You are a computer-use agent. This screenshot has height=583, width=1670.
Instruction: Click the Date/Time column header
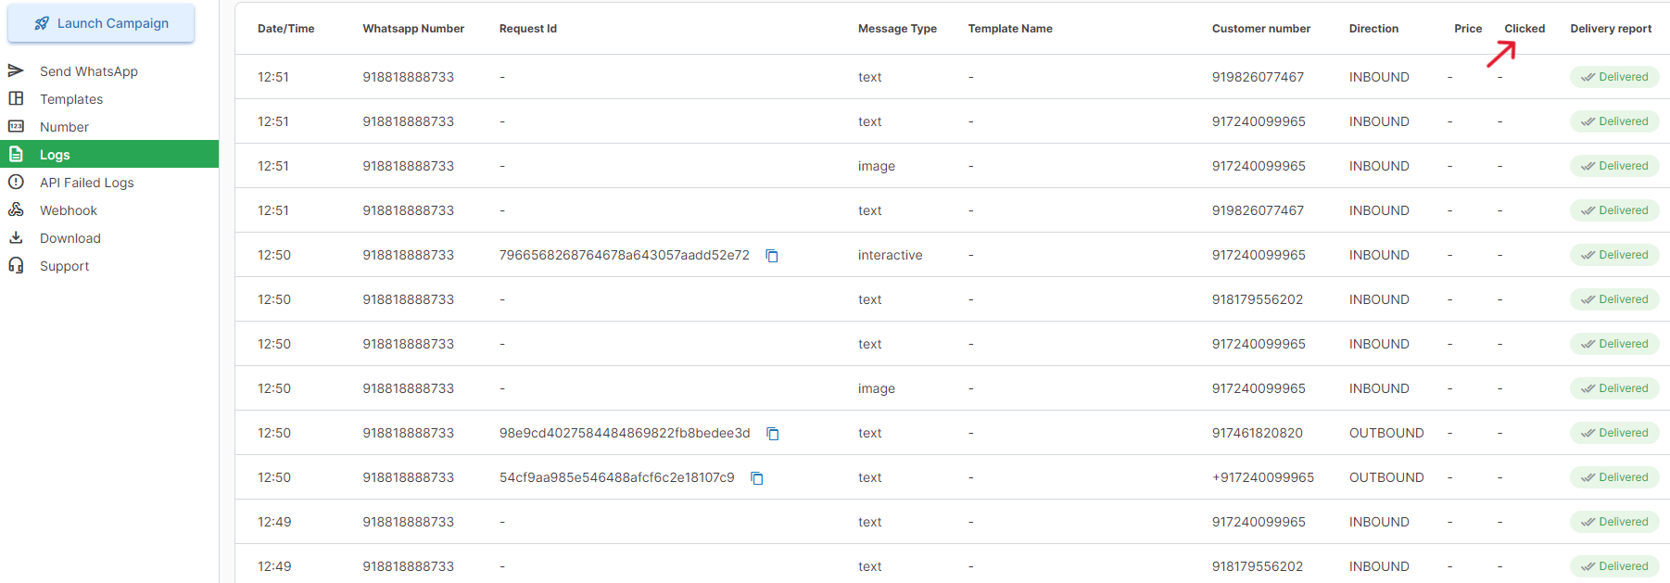[285, 29]
